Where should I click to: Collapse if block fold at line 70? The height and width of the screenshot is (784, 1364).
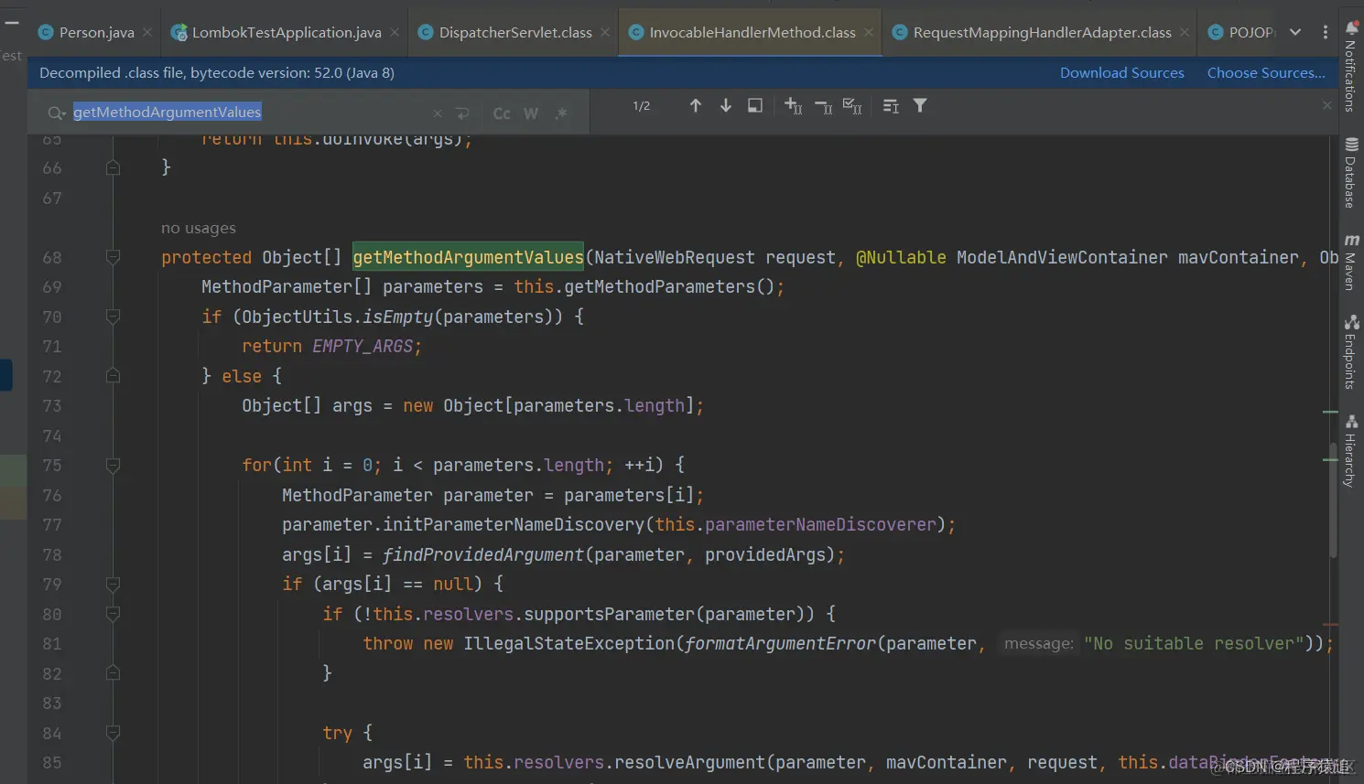tap(113, 317)
